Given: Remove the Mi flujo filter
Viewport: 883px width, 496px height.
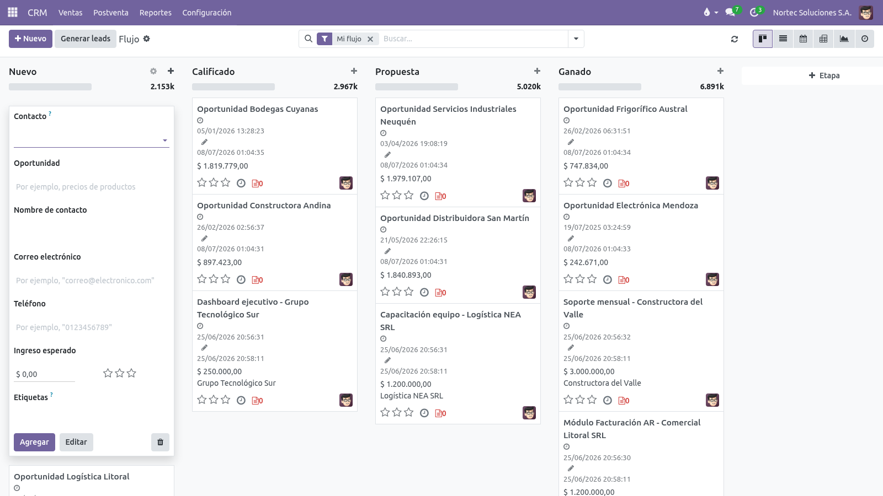Looking at the screenshot, I should click(x=370, y=39).
